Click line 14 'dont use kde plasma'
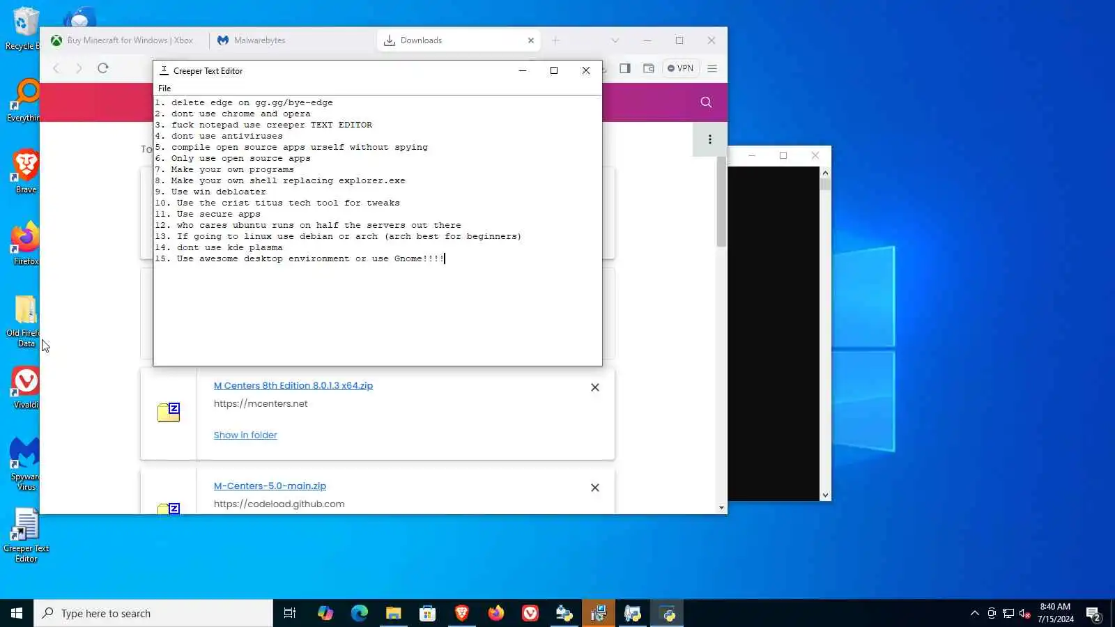Image resolution: width=1115 pixels, height=627 pixels. (219, 247)
